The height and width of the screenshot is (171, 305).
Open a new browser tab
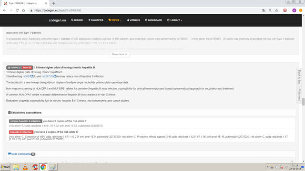[53, 3]
